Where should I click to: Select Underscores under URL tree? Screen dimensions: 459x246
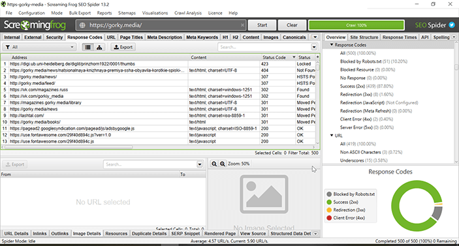tap(364, 161)
